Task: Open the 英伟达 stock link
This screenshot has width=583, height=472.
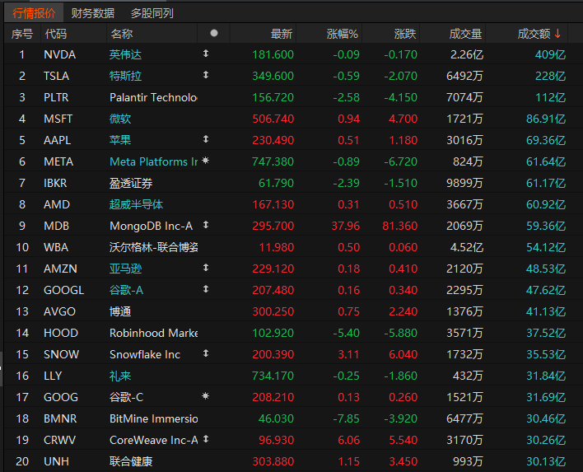Action: (125, 54)
